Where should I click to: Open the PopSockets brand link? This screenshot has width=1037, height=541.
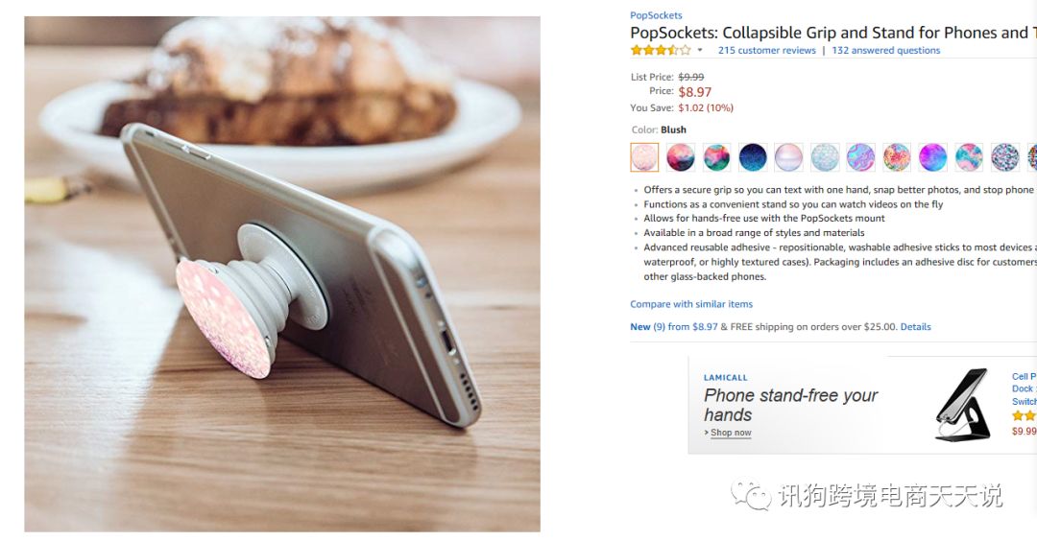tap(656, 15)
